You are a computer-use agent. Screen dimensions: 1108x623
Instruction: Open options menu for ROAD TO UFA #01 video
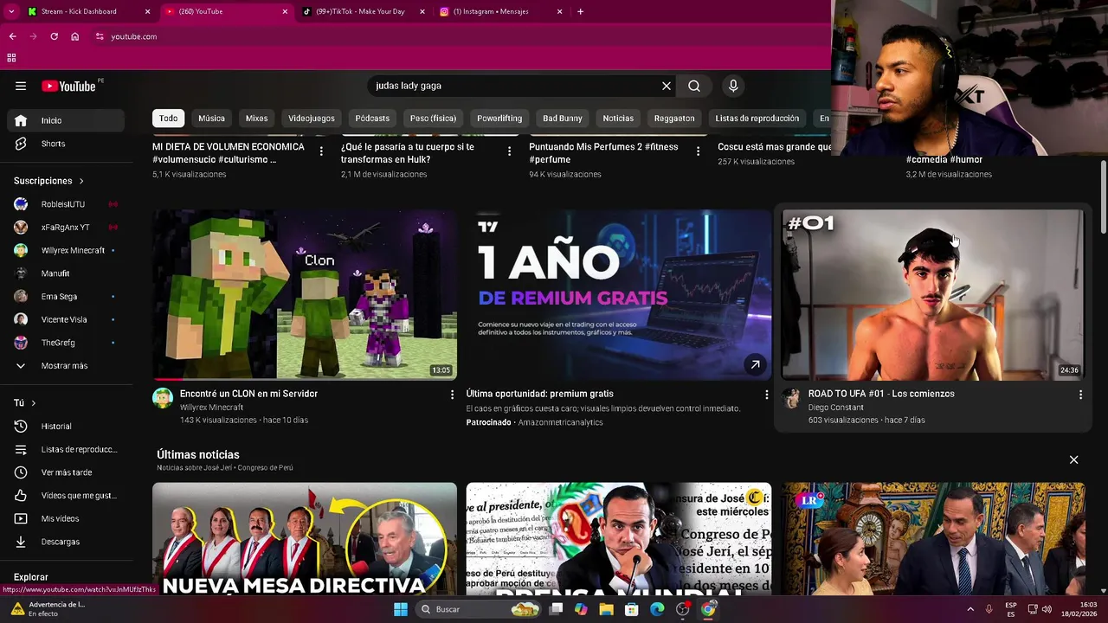pos(1080,395)
